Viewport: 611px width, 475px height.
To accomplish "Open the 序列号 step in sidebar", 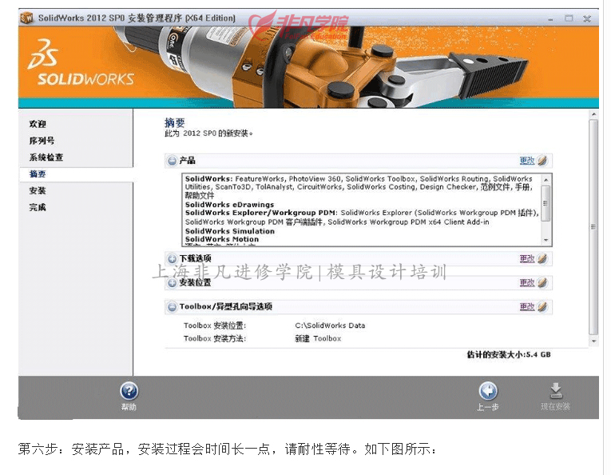I will click(x=42, y=141).
